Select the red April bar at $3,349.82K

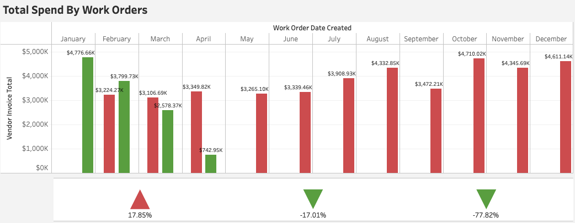point(196,132)
